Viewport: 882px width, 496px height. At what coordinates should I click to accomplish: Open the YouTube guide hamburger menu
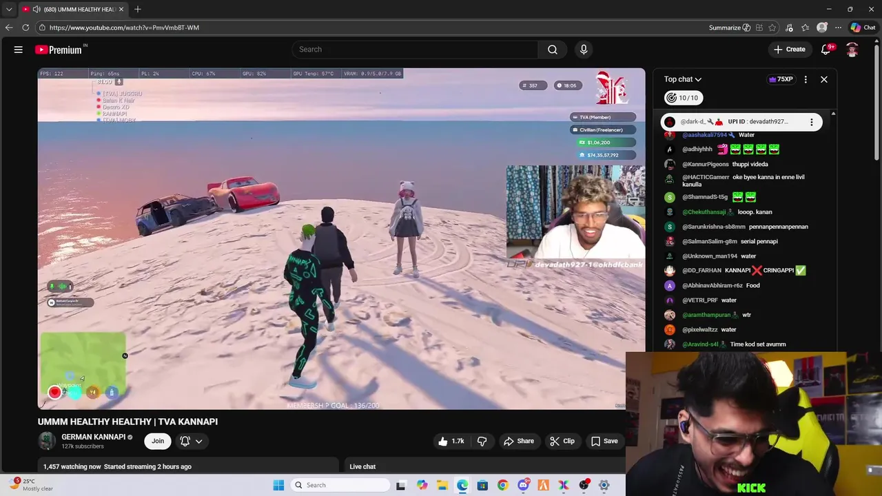pyautogui.click(x=19, y=50)
